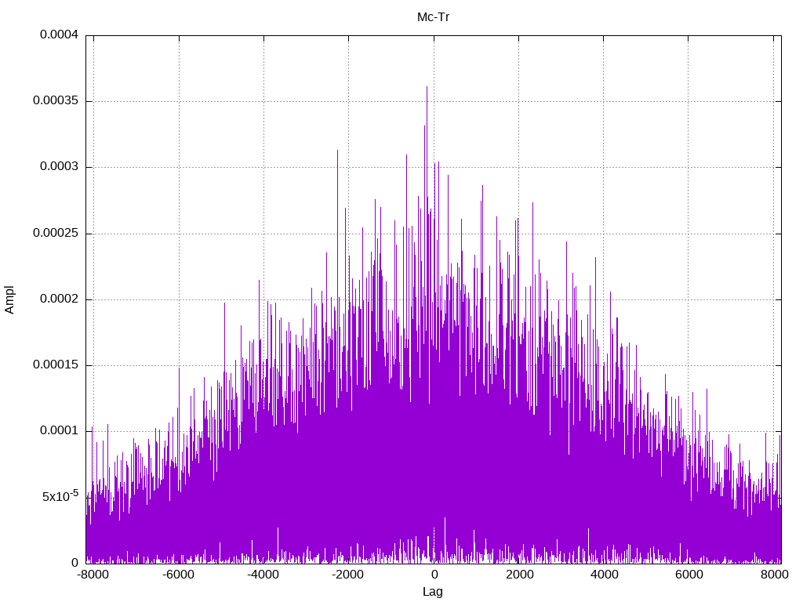
Task: Click the 4000 x-axis tick label
Action: coord(603,575)
